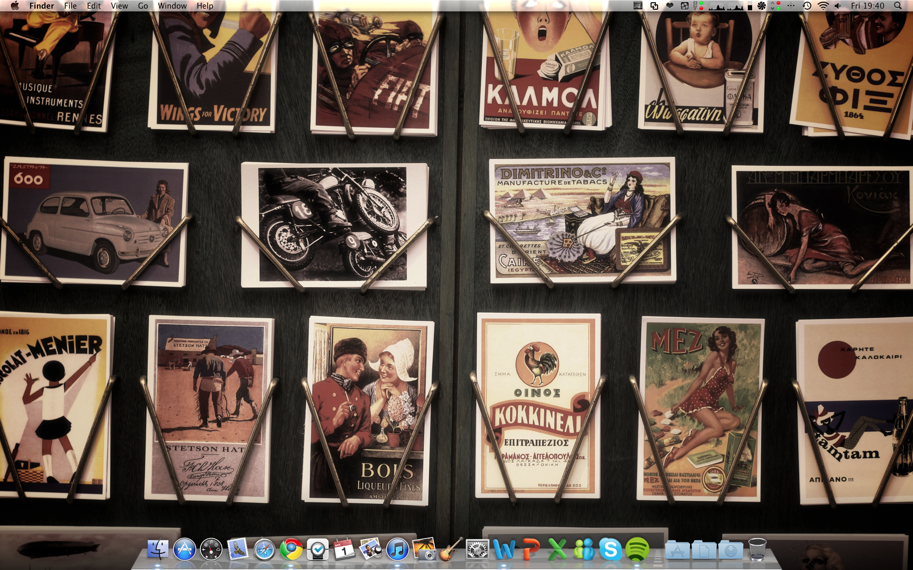Click the overlapping squares menu bar icon
Screen dimensions: 913x570
tap(654, 5)
